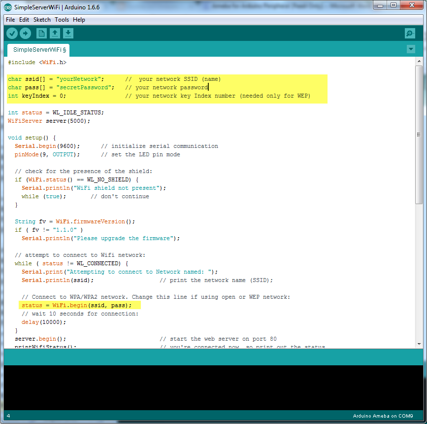Open the Help menu
This screenshot has width=427, height=424.
click(x=79, y=20)
